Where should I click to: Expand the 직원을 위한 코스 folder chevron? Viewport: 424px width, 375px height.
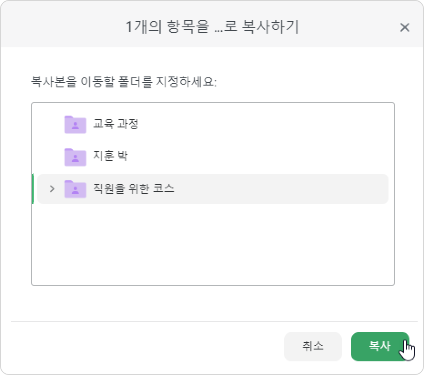[52, 189]
